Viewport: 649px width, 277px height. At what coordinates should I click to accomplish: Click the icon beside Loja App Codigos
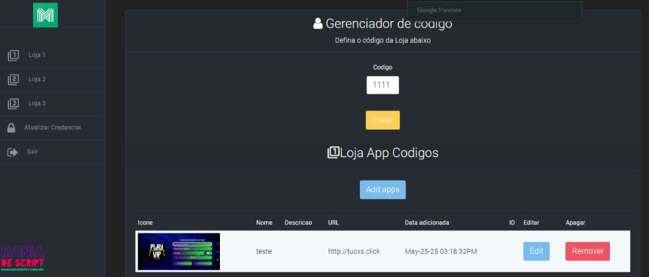333,152
